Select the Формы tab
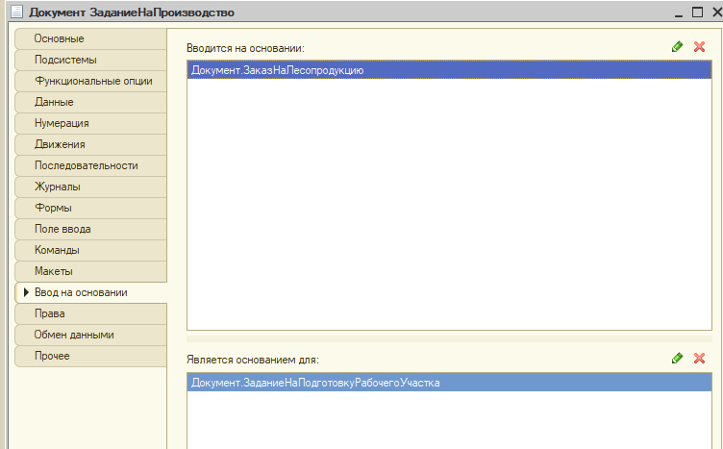The width and height of the screenshot is (723, 449). 53,208
